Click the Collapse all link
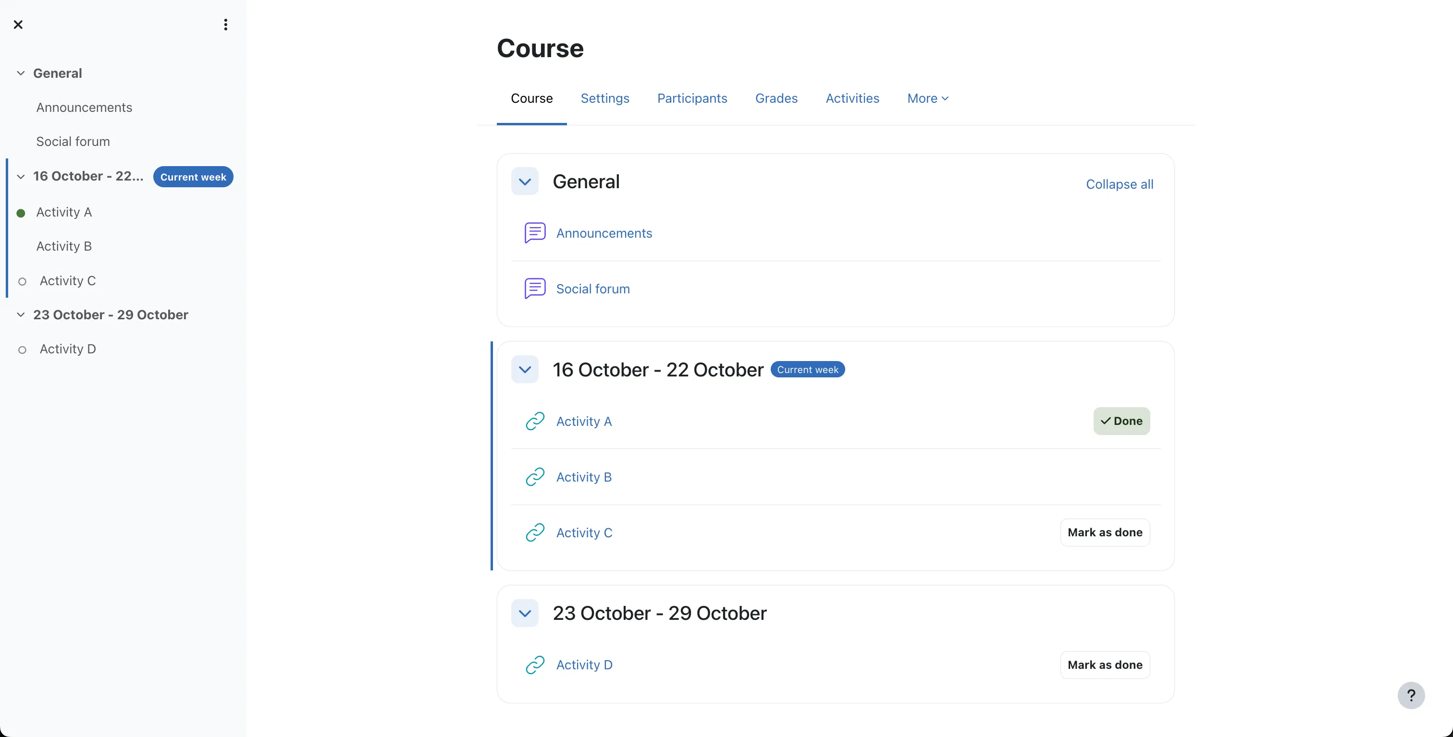Image resolution: width=1453 pixels, height=737 pixels. point(1119,184)
